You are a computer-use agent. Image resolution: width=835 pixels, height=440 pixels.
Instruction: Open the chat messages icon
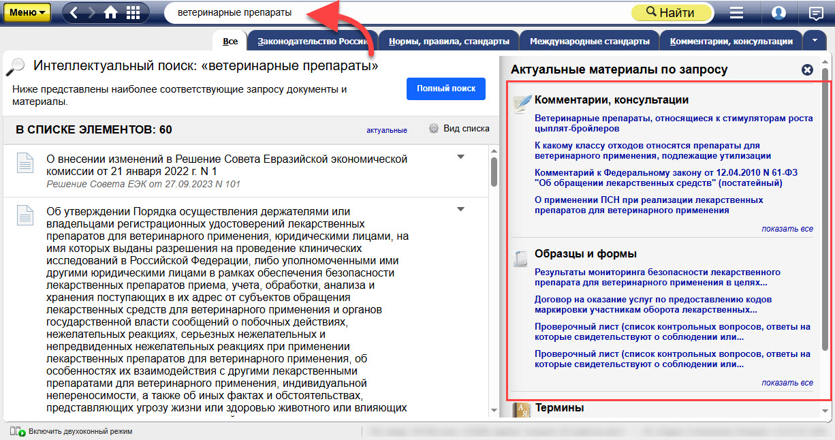(815, 13)
